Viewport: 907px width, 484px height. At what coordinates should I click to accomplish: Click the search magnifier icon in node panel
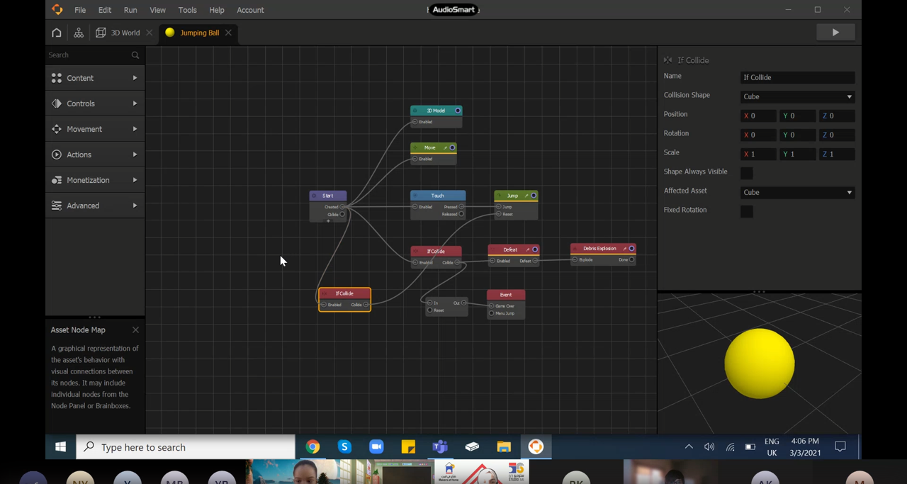(x=135, y=55)
